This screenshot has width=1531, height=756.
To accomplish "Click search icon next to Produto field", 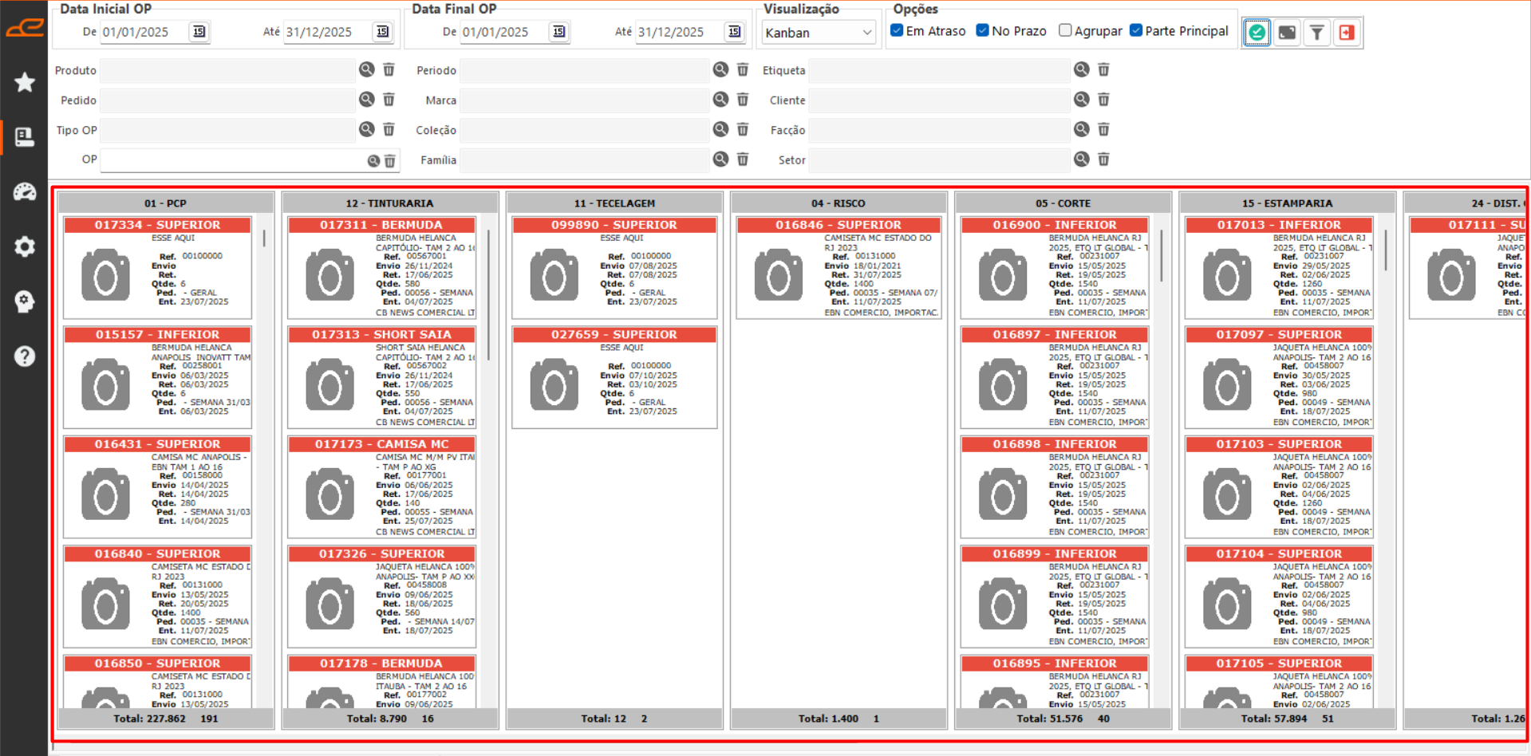I will [366, 69].
